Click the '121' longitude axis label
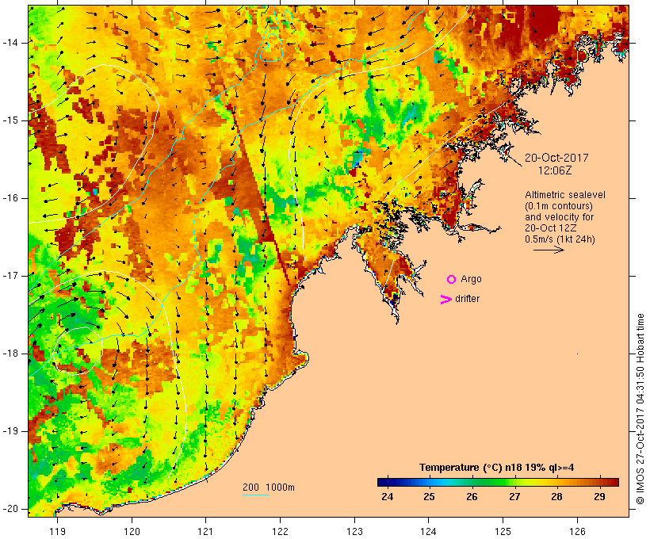 pyautogui.click(x=205, y=531)
